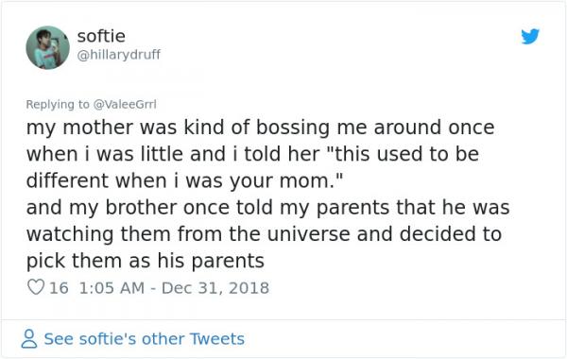Click the line 'and my brother once told'
Image resolution: width=567 pixels, height=359 pixels.
(x=268, y=208)
